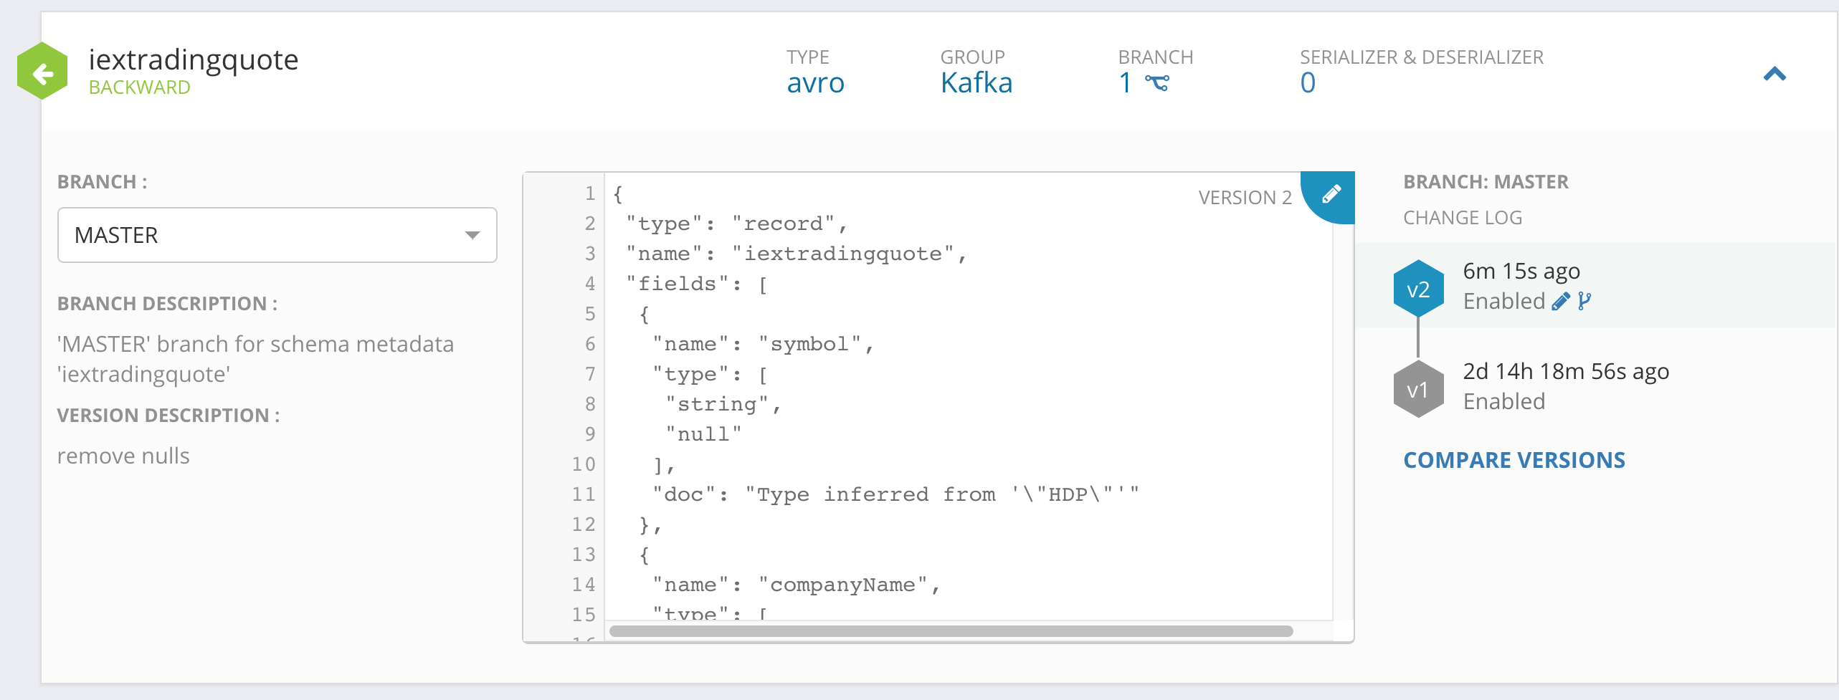The image size is (1839, 700).
Task: Click the serializer & deserializer count 0
Action: (x=1308, y=83)
